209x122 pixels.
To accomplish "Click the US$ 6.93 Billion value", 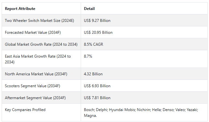I will (97, 86).
